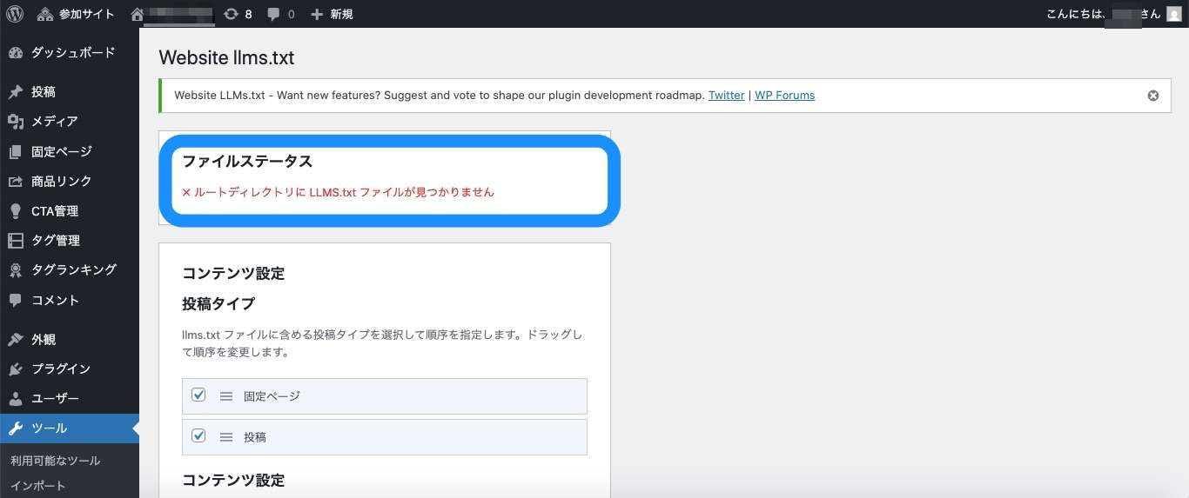Open the WP Forums link
Screen dimensions: 1189x498
tap(785, 96)
